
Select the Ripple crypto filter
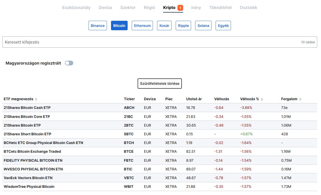coord(183,26)
